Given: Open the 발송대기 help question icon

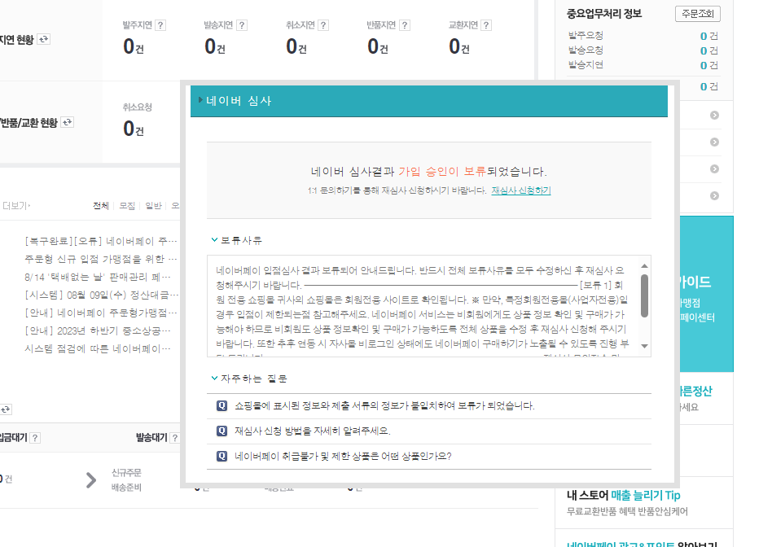Looking at the screenshot, I should point(174,438).
